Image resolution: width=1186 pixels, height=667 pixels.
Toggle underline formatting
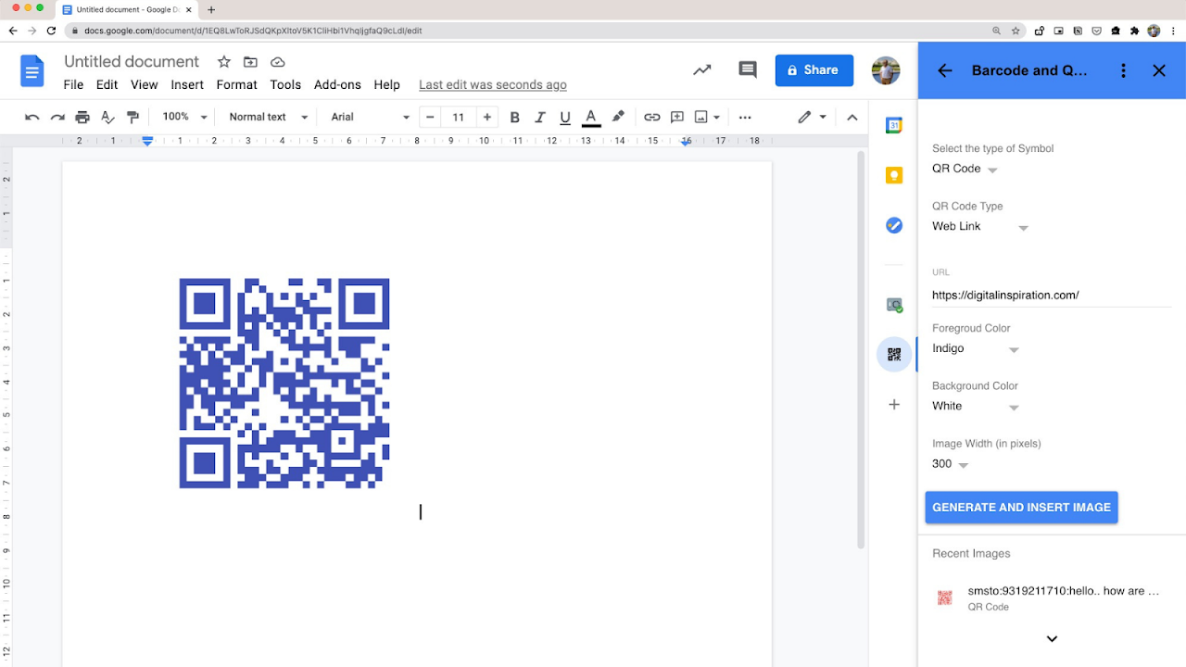[565, 117]
